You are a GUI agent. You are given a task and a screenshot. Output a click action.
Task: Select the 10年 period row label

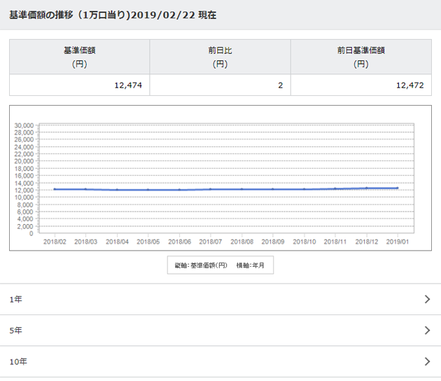pos(18,362)
